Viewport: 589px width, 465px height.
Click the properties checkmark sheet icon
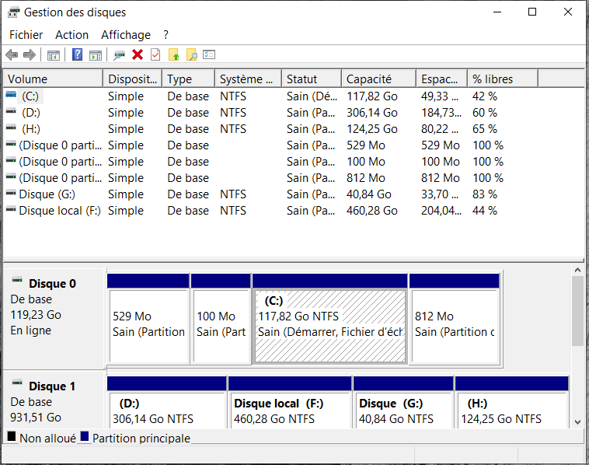coord(155,54)
